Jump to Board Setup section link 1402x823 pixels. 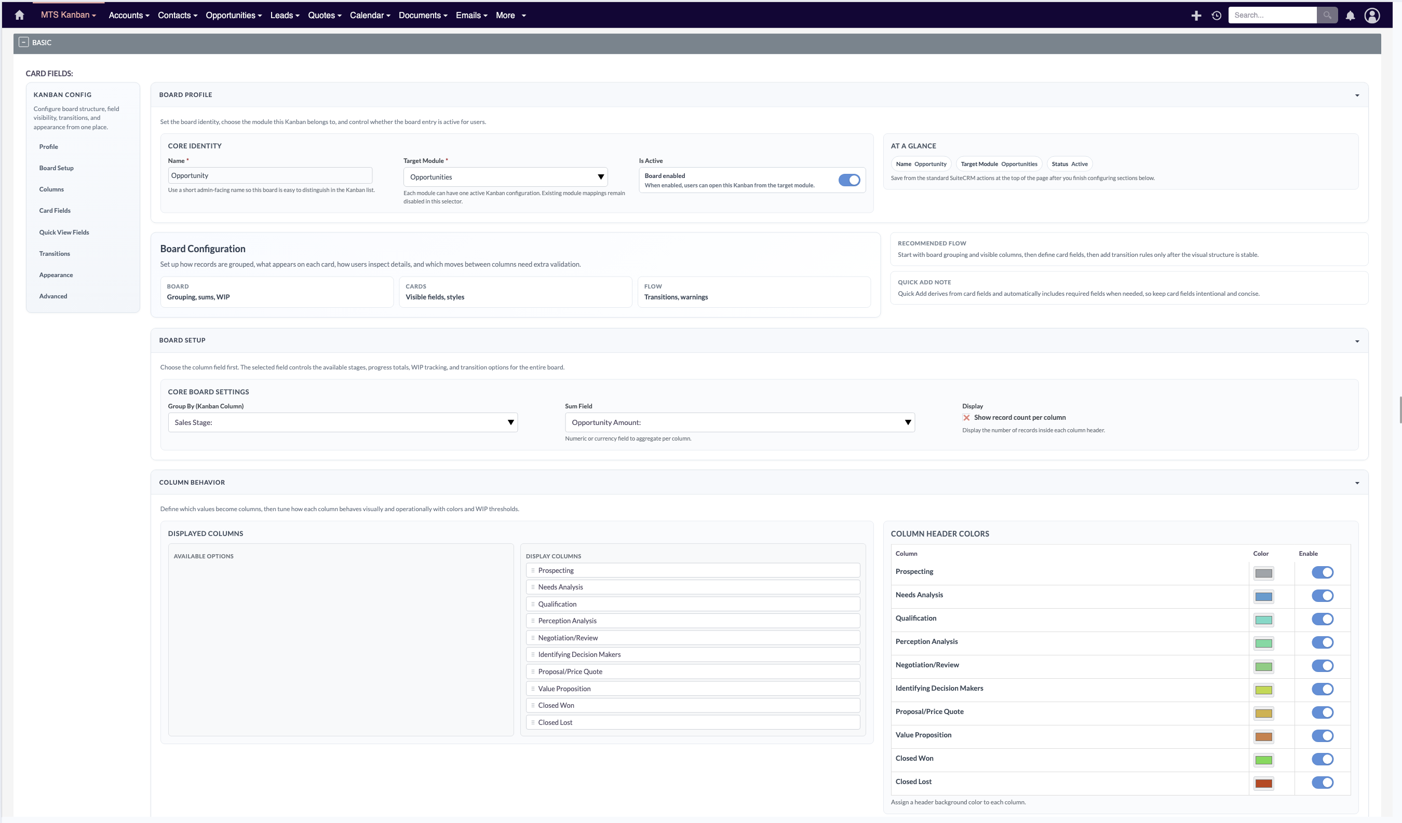(56, 169)
